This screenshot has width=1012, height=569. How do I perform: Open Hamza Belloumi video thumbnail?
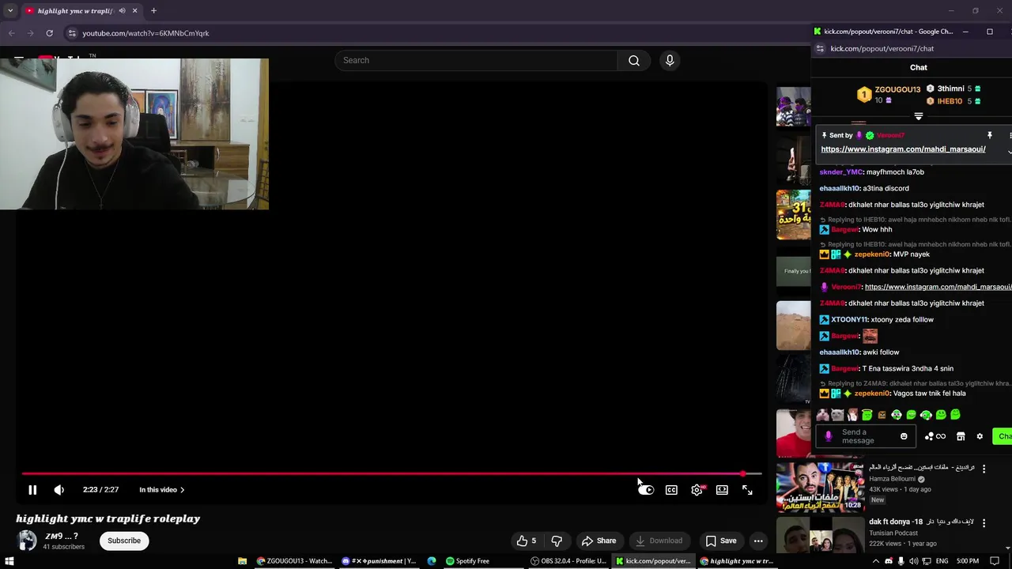pyautogui.click(x=820, y=487)
